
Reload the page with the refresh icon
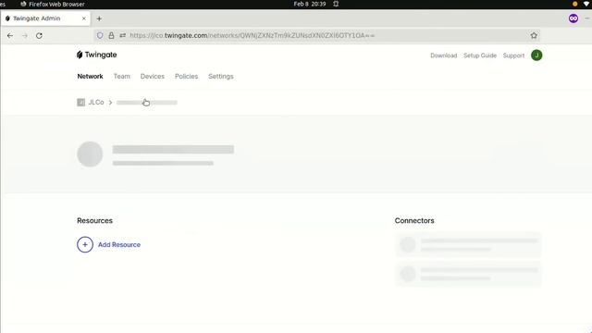pos(39,35)
